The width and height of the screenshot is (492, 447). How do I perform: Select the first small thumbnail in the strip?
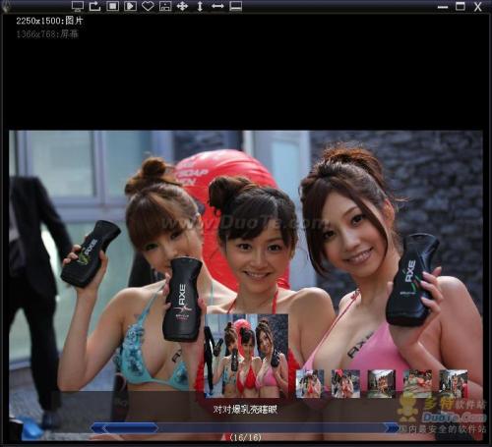point(310,384)
